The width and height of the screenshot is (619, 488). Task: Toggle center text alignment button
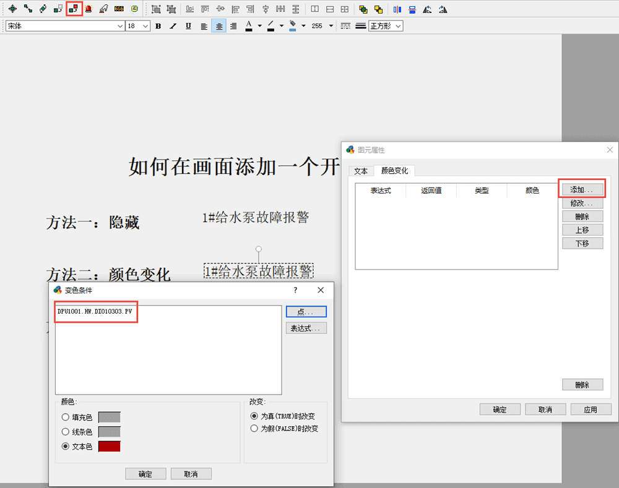coord(219,27)
